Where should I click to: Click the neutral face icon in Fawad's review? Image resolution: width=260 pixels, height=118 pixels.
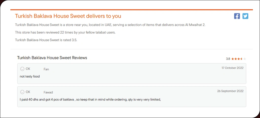(x=22, y=92)
